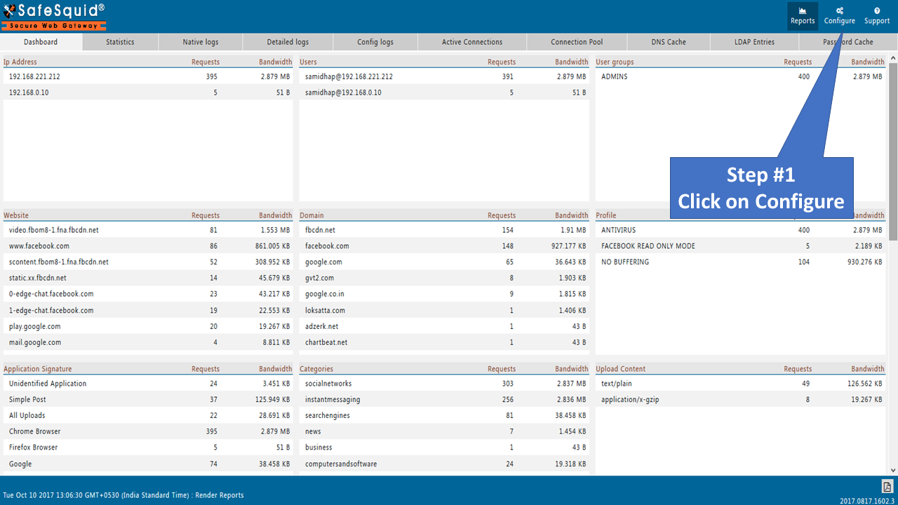Open the Support help icon
The image size is (898, 505).
(876, 11)
